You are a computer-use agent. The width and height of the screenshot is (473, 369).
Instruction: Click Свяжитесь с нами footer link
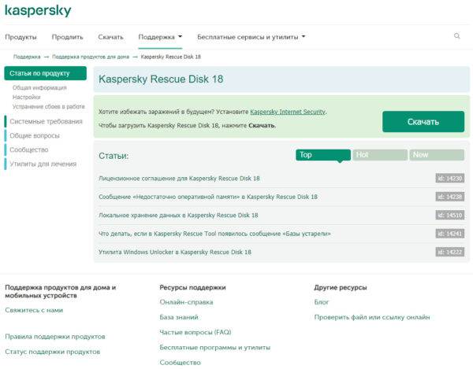(x=34, y=310)
